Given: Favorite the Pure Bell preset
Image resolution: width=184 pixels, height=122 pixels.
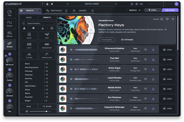Looking at the screenshot, I should pyautogui.click(x=145, y=59).
